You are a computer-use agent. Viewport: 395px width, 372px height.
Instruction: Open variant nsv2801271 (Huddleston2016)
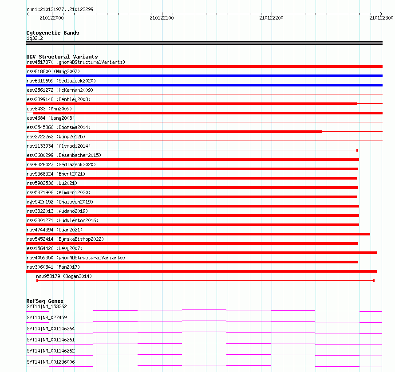point(63,220)
